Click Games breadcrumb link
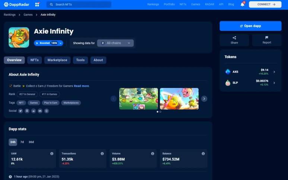This screenshot has height=180, width=288. [x=28, y=15]
